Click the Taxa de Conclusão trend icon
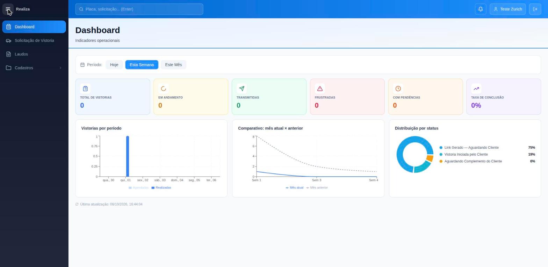Screen dimensions: 548x267 click(476, 89)
